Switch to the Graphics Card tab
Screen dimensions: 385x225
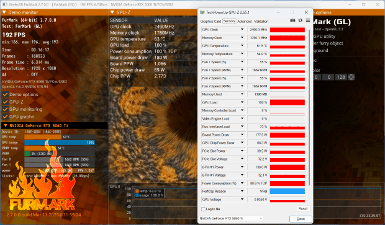pyautogui.click(x=211, y=21)
